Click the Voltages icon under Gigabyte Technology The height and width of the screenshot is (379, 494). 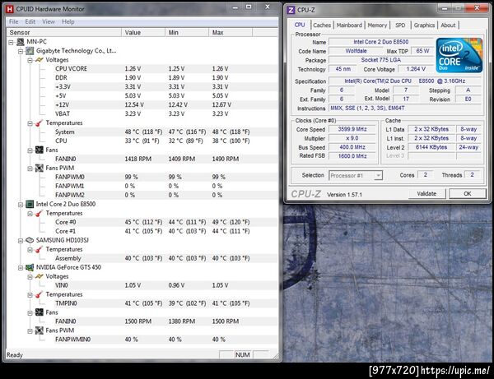40,60
